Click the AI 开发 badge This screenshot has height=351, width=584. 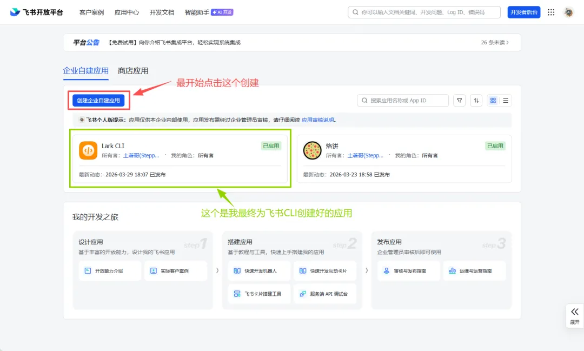(x=222, y=12)
